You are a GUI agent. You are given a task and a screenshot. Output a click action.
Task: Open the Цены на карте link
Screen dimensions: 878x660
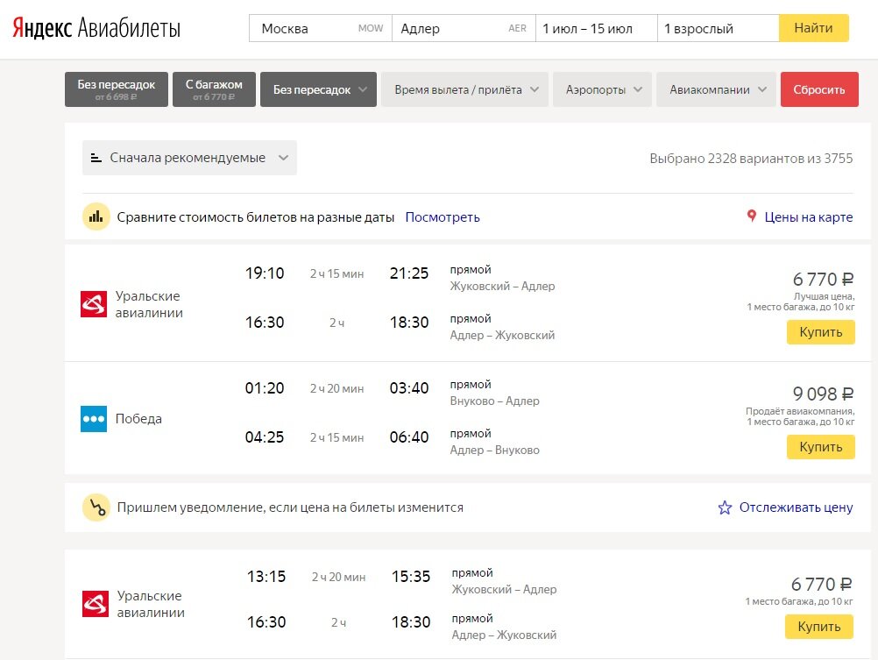tap(809, 216)
